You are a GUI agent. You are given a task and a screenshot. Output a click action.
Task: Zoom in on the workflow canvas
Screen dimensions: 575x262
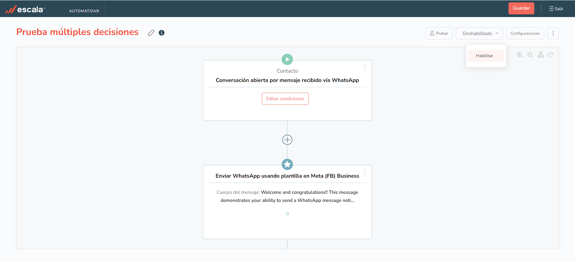[x=520, y=55]
